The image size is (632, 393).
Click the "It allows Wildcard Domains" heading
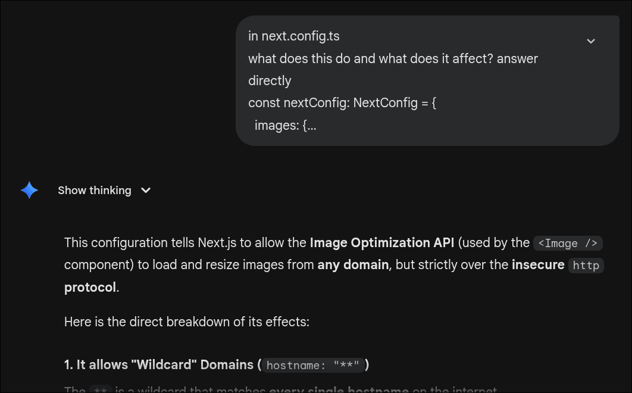point(161,364)
